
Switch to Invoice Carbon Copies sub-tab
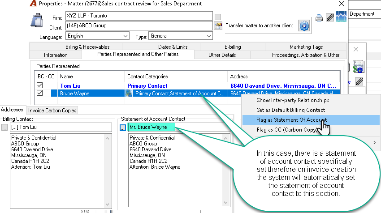coord(52,111)
